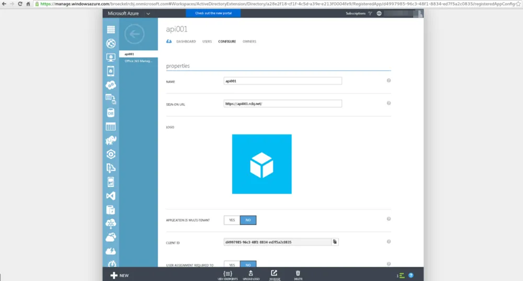Viewport: 523px width, 281px height.
Task: Copy the Client ID to clipboard
Action: pos(335,242)
